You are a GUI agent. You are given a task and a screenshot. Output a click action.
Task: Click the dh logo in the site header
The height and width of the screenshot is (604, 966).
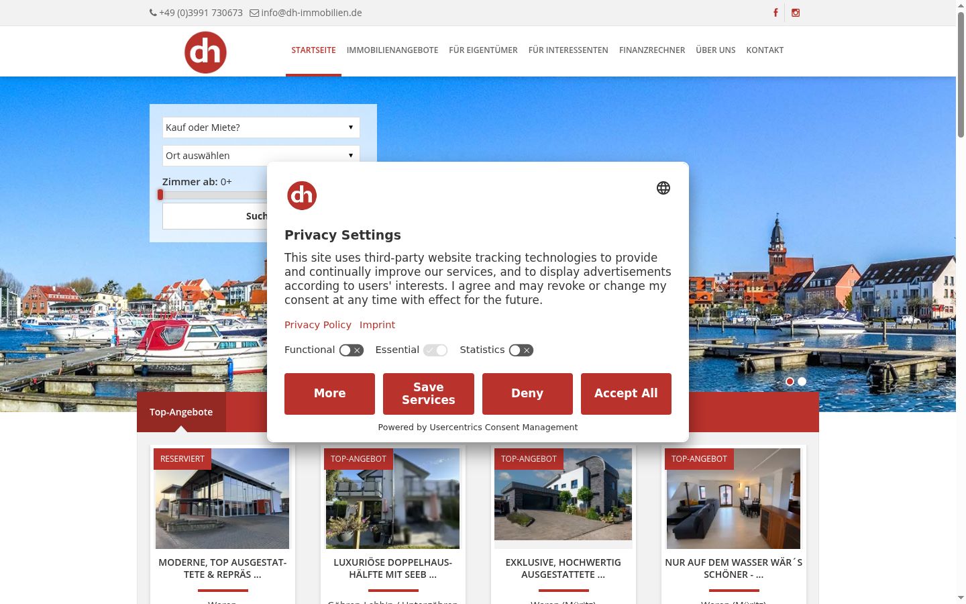tap(205, 52)
